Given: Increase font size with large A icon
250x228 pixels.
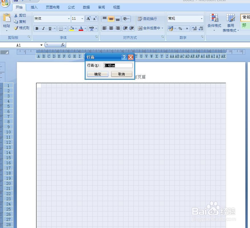Looking at the screenshot, I should tap(88, 19).
